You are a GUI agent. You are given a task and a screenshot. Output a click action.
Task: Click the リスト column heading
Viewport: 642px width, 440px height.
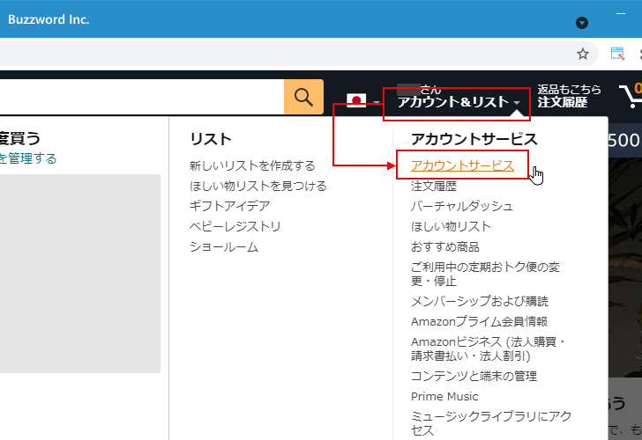point(211,139)
